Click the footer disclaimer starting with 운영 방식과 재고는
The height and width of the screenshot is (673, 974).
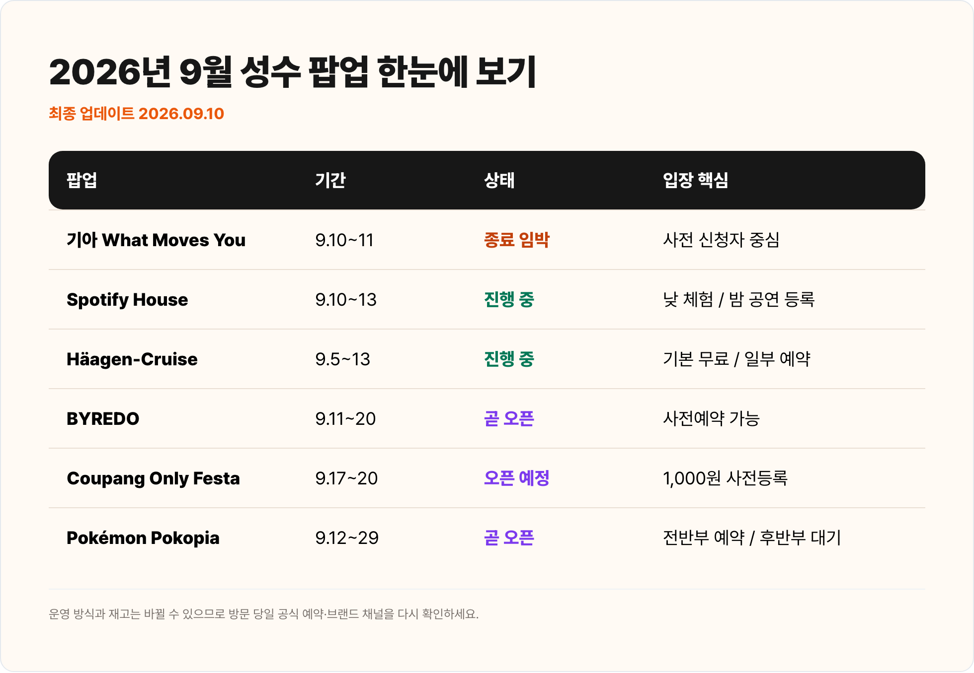tap(263, 614)
